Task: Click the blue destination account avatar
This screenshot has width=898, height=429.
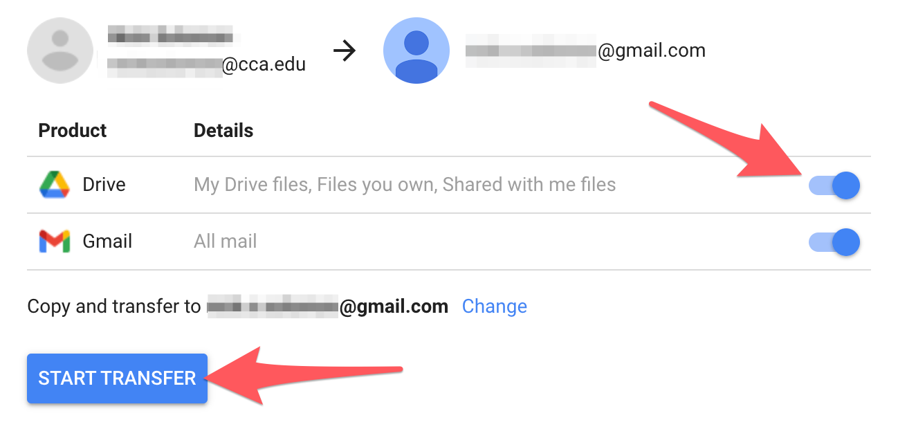Action: [416, 51]
